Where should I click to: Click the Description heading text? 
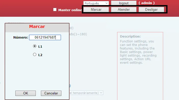click(x=130, y=37)
